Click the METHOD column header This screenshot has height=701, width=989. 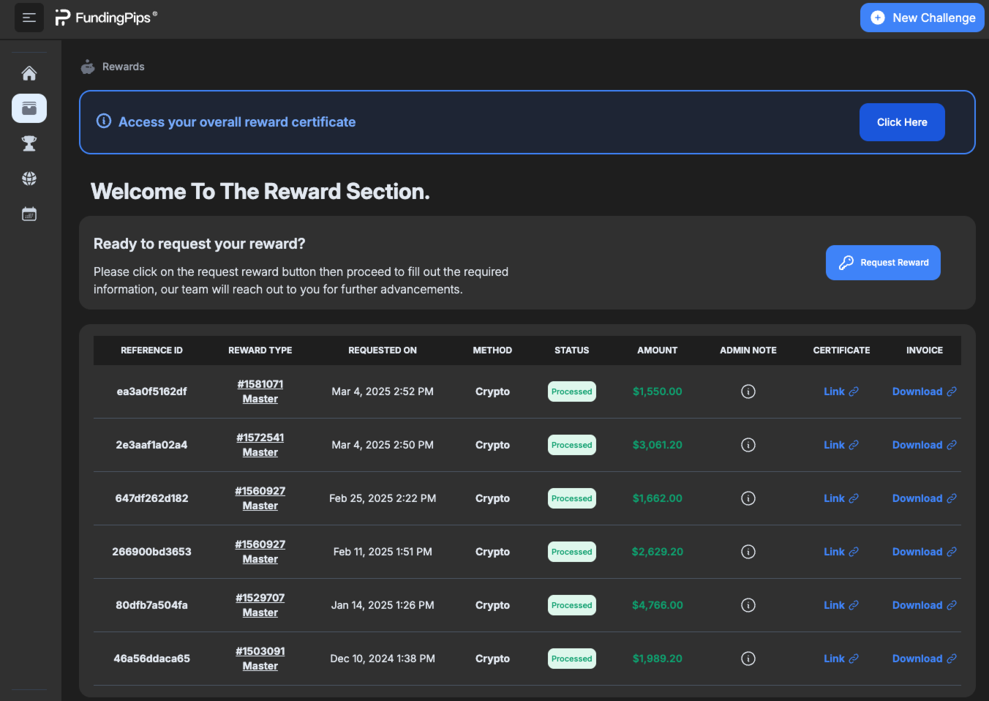[492, 350]
